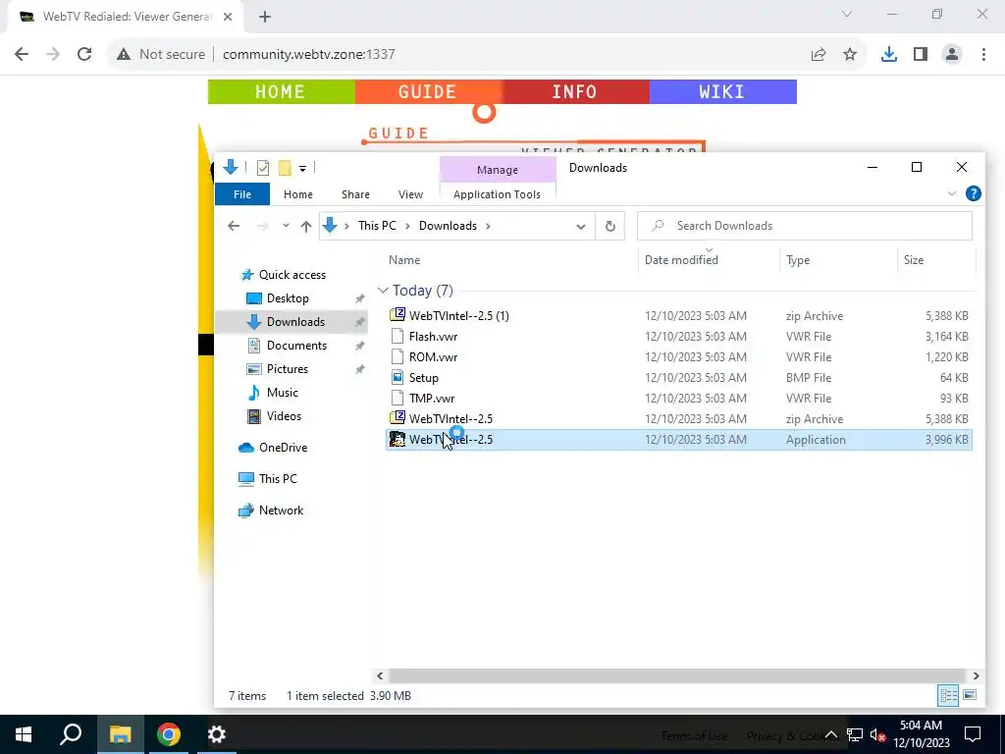Open Desktop in navigation pane
This screenshot has width=1005, height=754.
pos(288,298)
